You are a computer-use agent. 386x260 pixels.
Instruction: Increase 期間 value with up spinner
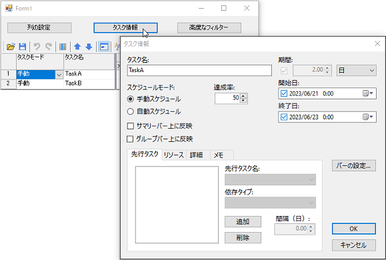327,69
